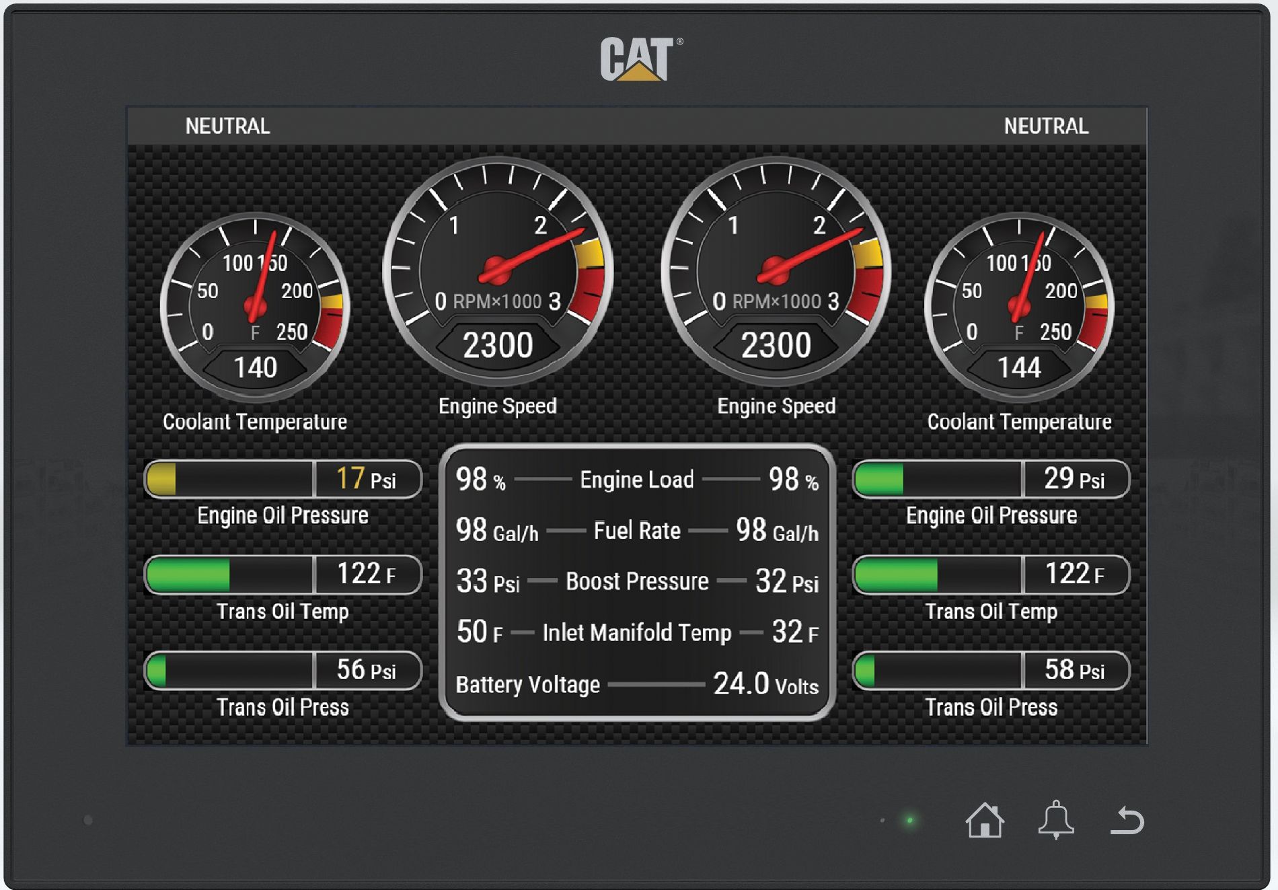Tap the left Engine Speed tachometer

coord(498,272)
